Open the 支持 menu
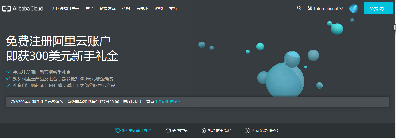Viewport: 396px width, 139px height. coord(173,9)
